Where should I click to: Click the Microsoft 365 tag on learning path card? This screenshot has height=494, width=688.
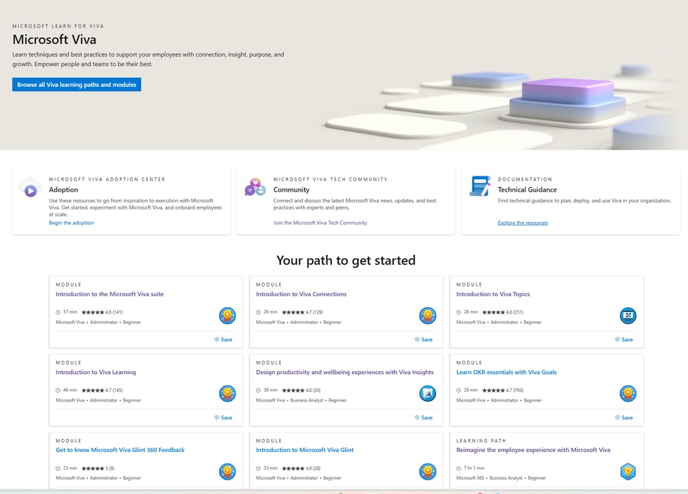470,478
